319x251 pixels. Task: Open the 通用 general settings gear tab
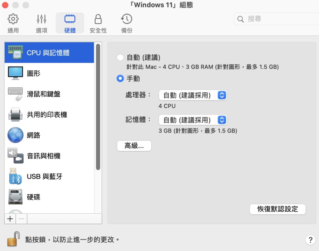tap(13, 23)
